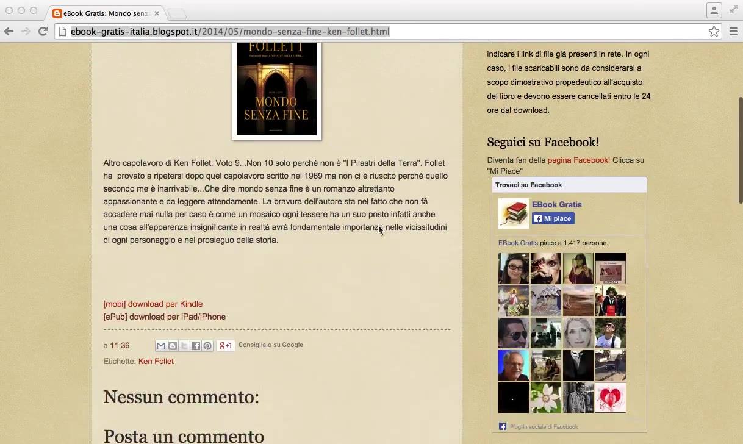Open fan photo of older man in blue shirt

tap(514, 365)
